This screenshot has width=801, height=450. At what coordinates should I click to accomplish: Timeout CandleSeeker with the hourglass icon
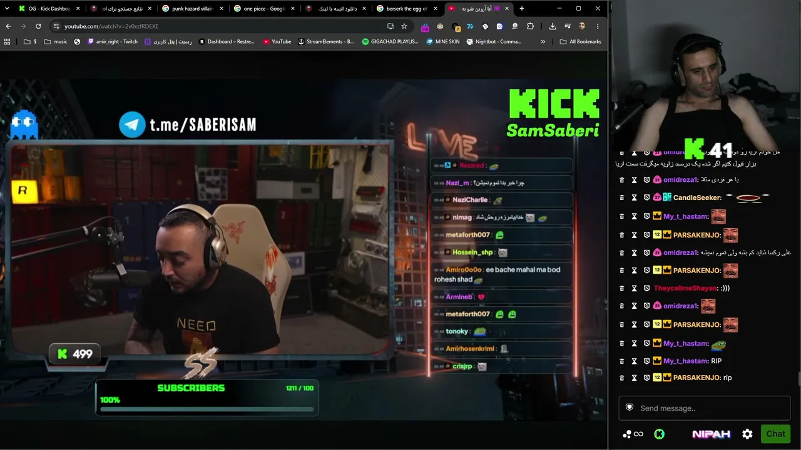pos(634,197)
